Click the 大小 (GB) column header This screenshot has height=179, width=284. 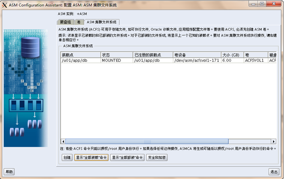pos(232,55)
